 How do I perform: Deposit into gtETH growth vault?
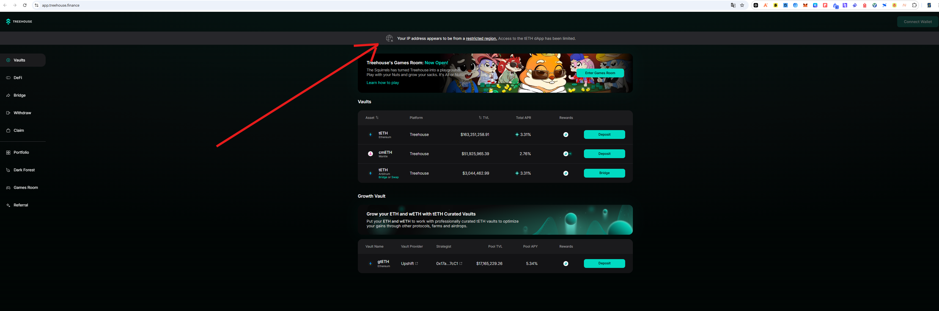[x=604, y=263]
